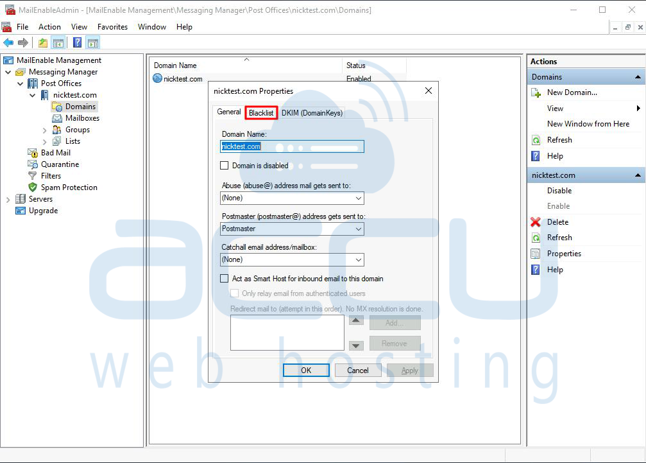Click the move down arrow button
This screenshot has height=463, width=646.
pos(356,346)
